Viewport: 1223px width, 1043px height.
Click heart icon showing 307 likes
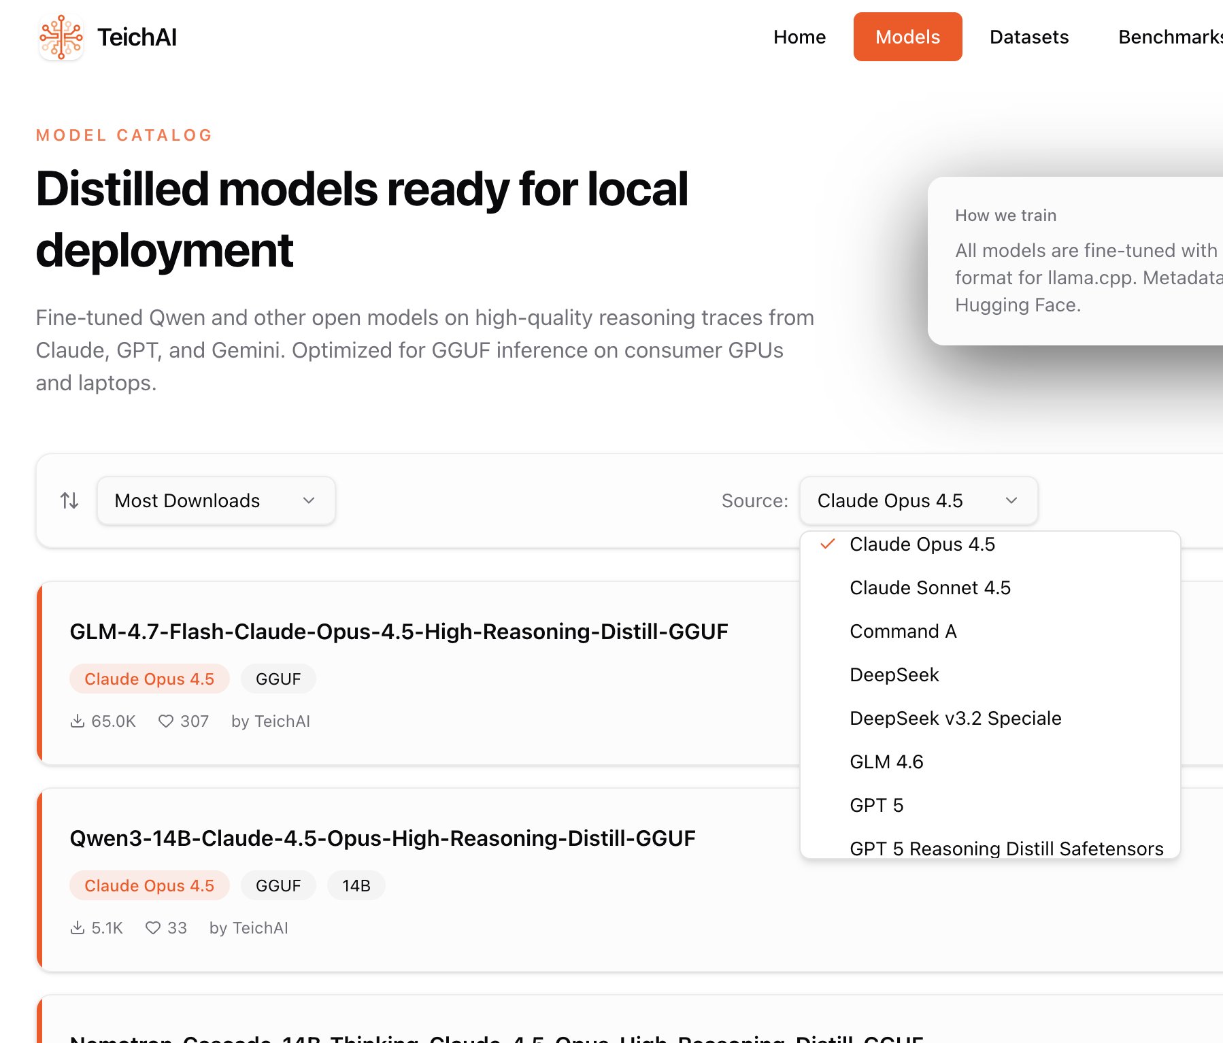click(x=166, y=721)
